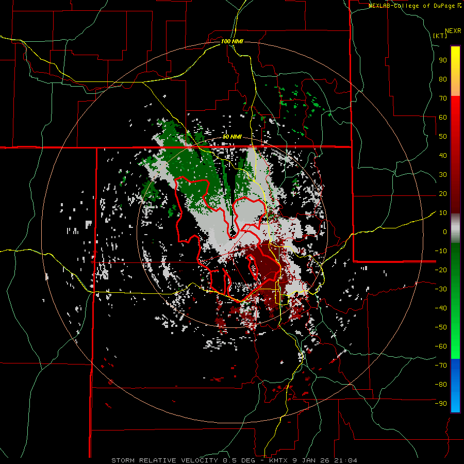Click the -10 value on the velocity scale
The width and height of the screenshot is (464, 464).
coord(441,251)
